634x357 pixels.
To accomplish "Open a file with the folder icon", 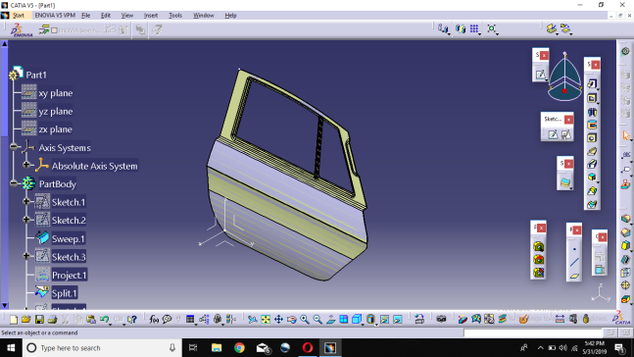I will pyautogui.click(x=25, y=320).
